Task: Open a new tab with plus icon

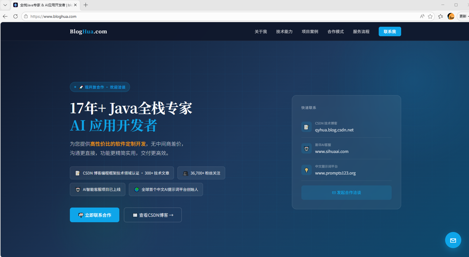Action: (x=86, y=5)
